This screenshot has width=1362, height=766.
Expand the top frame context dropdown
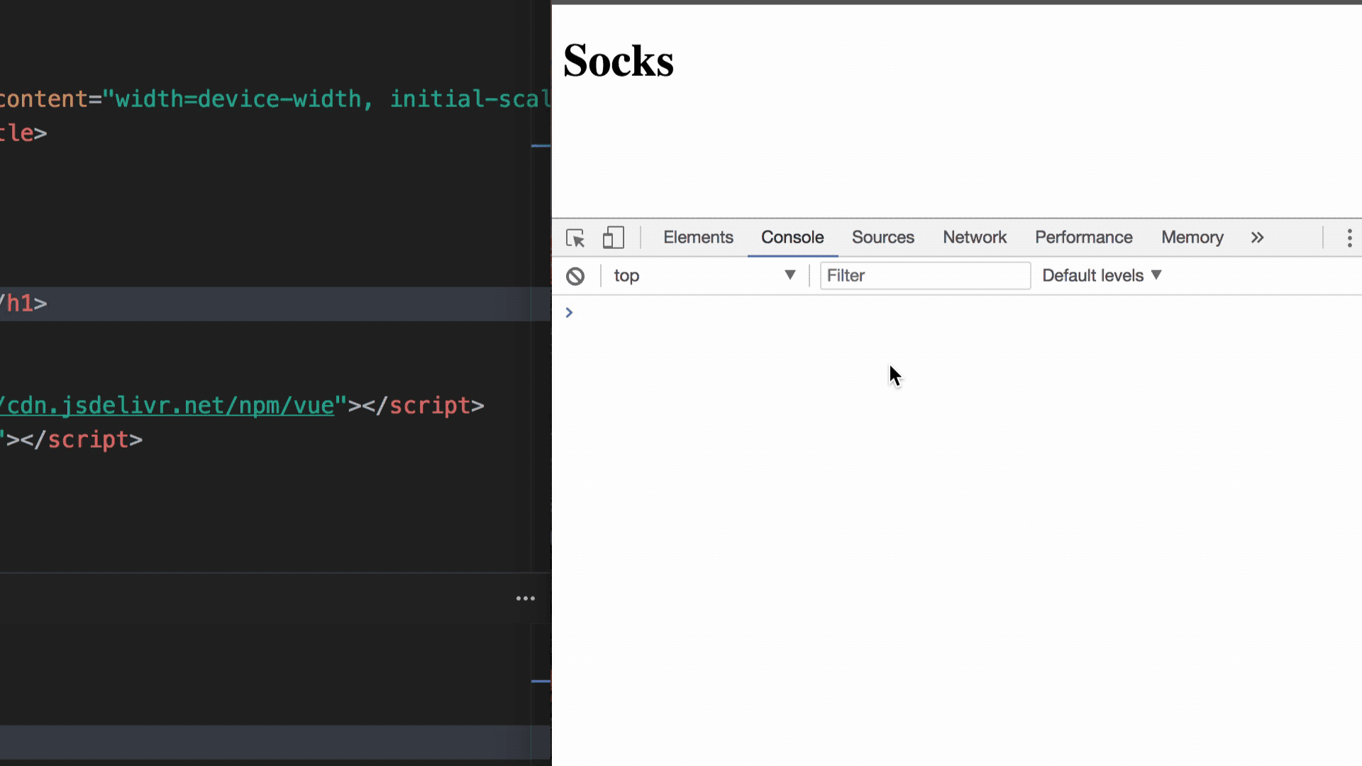click(789, 275)
